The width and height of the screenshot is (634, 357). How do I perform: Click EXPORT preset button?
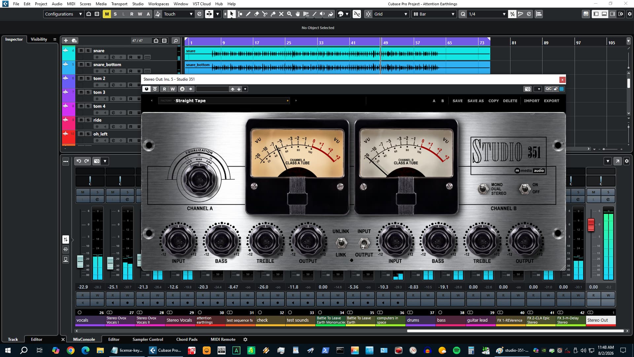551,101
